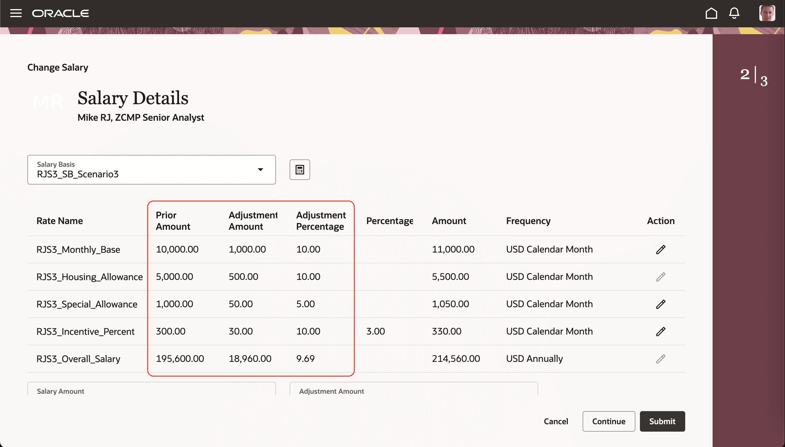Continue to the next step

click(x=608, y=421)
